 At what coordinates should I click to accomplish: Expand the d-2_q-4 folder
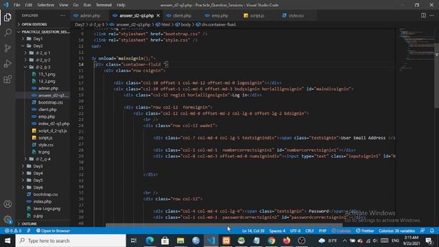click(43, 158)
